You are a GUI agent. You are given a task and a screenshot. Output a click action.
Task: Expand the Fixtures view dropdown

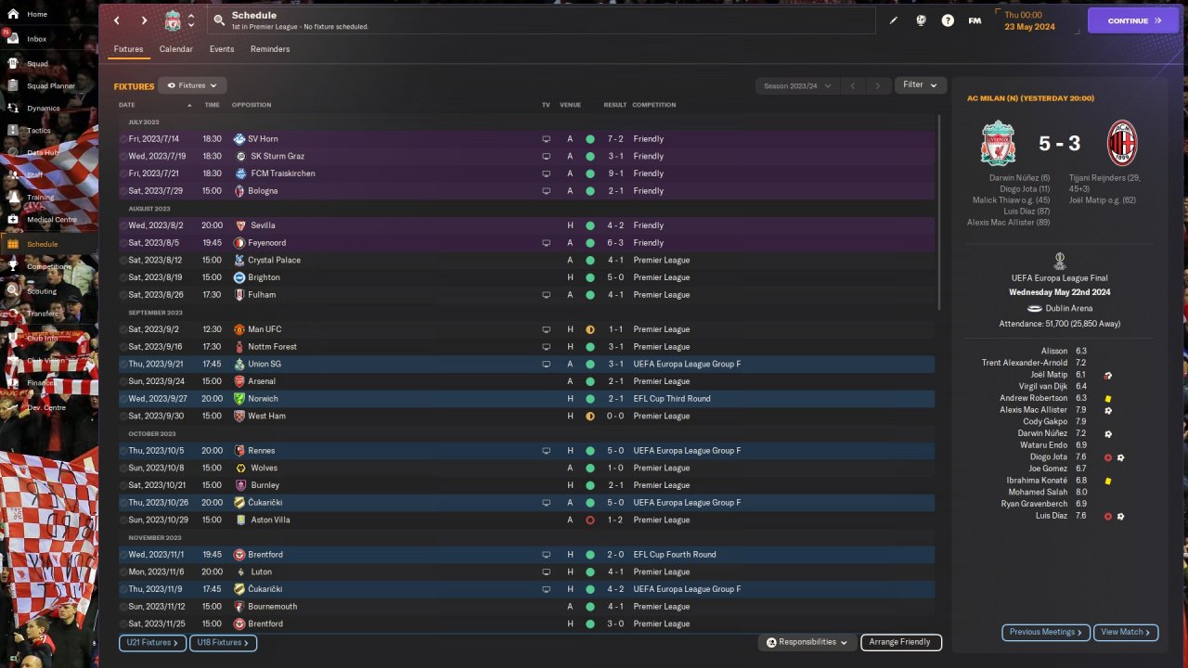[192, 85]
